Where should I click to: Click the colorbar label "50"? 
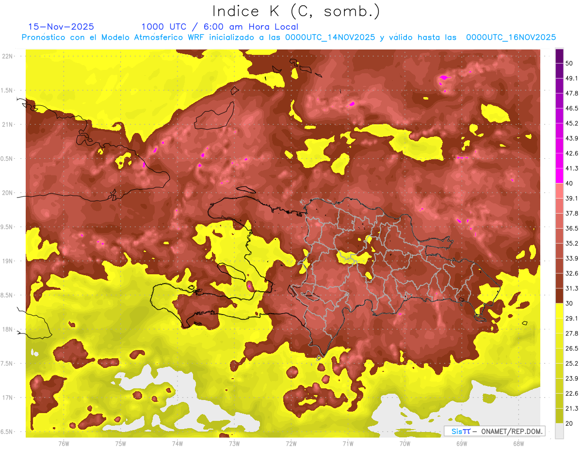coord(569,63)
